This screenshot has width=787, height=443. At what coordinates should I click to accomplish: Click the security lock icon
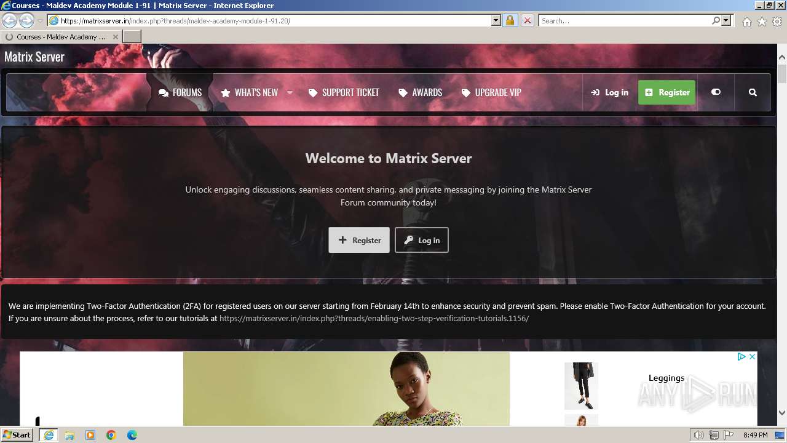pos(510,20)
